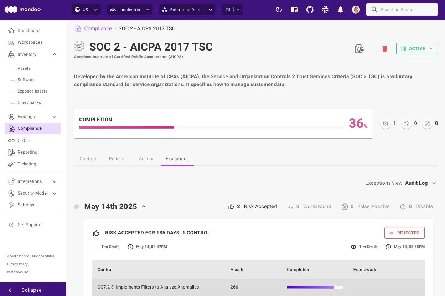Click the completion progress bar
Viewport: 445px width, 296px height.
pyautogui.click(x=211, y=127)
